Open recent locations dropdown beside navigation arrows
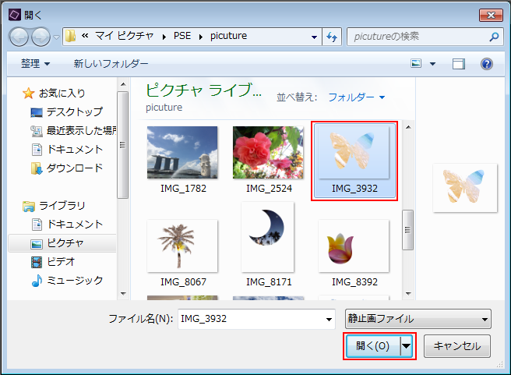 point(56,37)
